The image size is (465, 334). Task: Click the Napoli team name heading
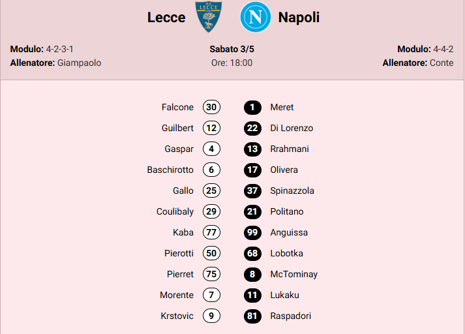coord(299,18)
